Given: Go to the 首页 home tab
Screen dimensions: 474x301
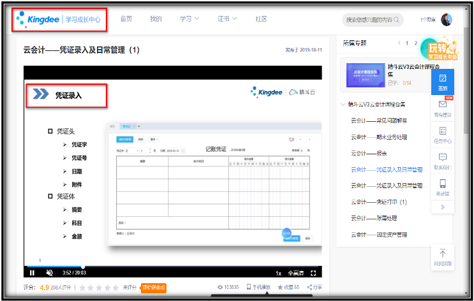Looking at the screenshot, I should [x=126, y=19].
